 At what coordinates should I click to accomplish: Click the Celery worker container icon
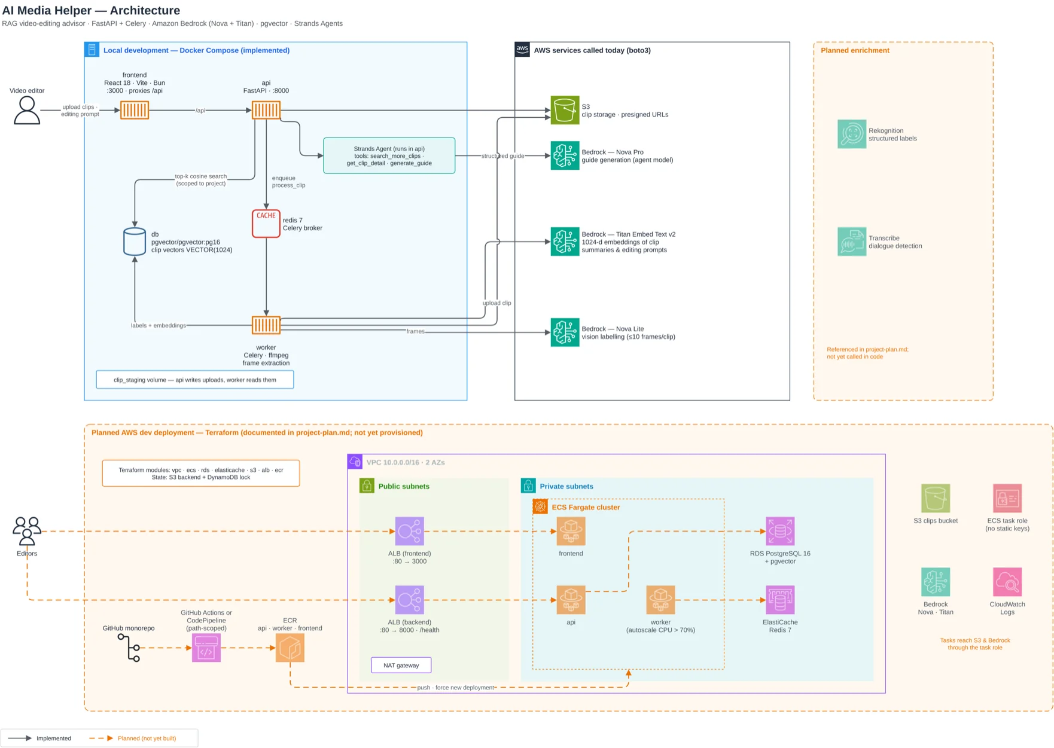pyautogui.click(x=266, y=325)
